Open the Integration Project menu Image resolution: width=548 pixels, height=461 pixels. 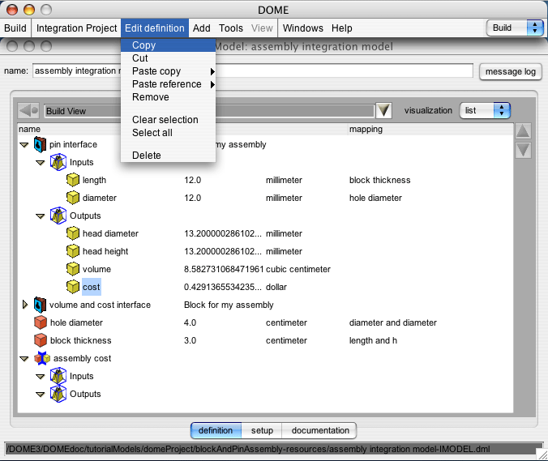tap(76, 28)
